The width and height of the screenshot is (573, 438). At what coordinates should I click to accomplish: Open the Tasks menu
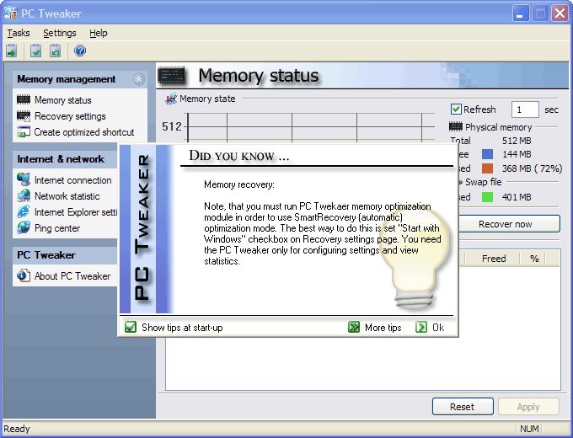tap(19, 33)
